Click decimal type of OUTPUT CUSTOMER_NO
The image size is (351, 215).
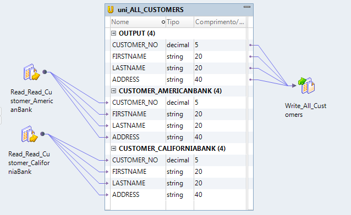click(178, 45)
